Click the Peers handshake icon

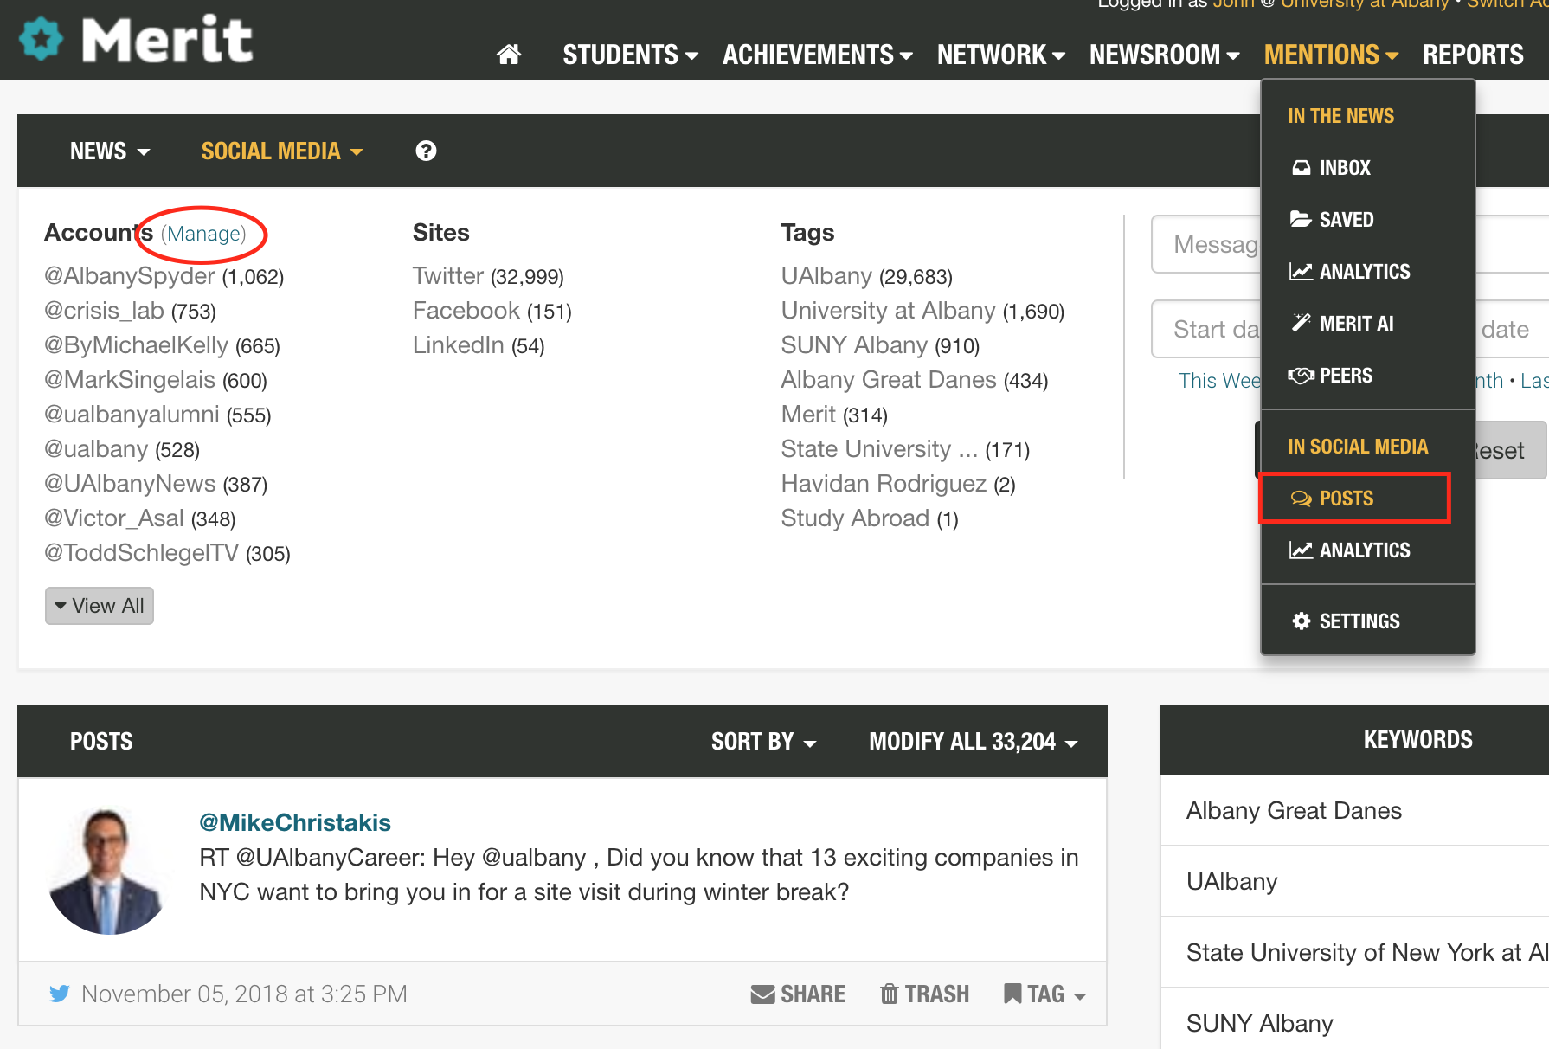pos(1301,375)
